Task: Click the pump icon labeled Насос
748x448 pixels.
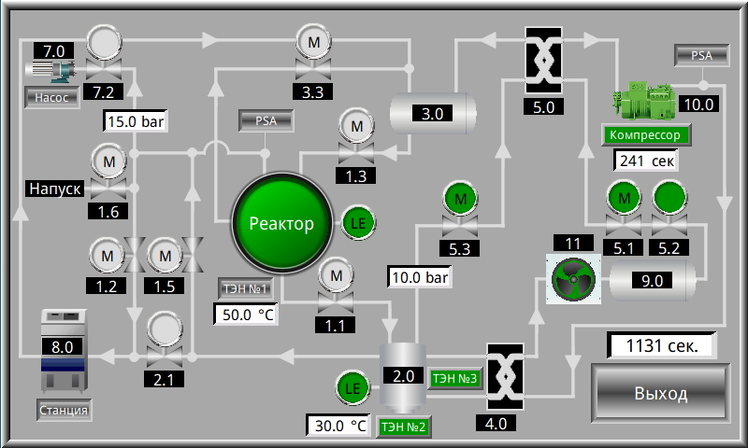Action: click(x=50, y=71)
